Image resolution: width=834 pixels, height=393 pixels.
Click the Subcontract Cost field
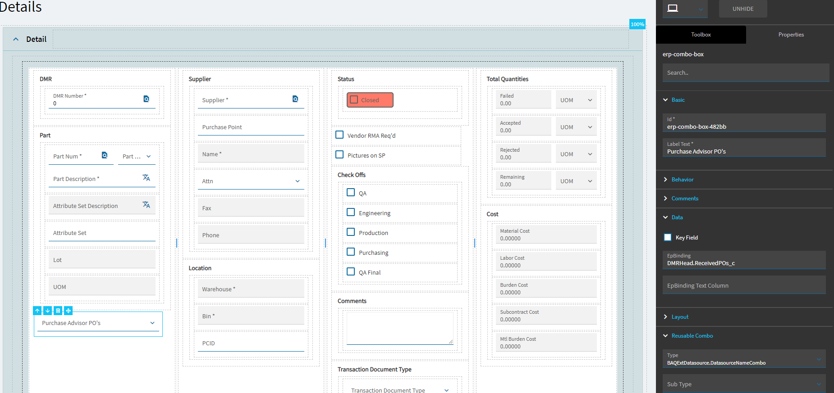[546, 316]
